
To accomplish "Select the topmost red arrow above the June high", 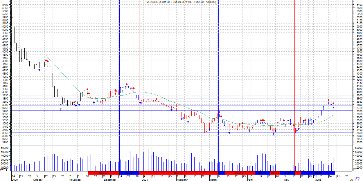I will [x=328, y=100].
